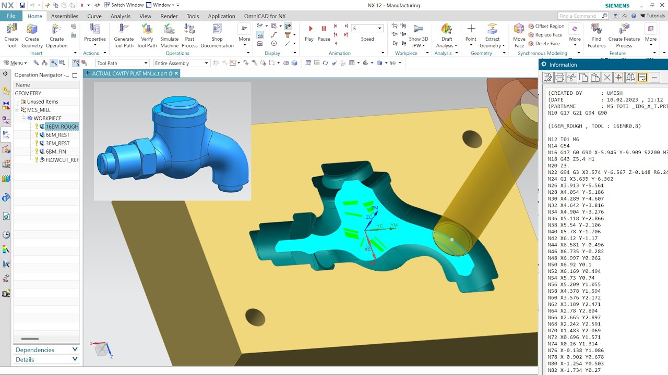
Task: Click Switch Window in quick access bar
Action: click(124, 5)
